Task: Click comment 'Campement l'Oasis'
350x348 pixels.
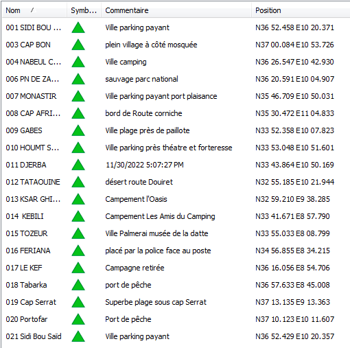Action: [x=136, y=199]
